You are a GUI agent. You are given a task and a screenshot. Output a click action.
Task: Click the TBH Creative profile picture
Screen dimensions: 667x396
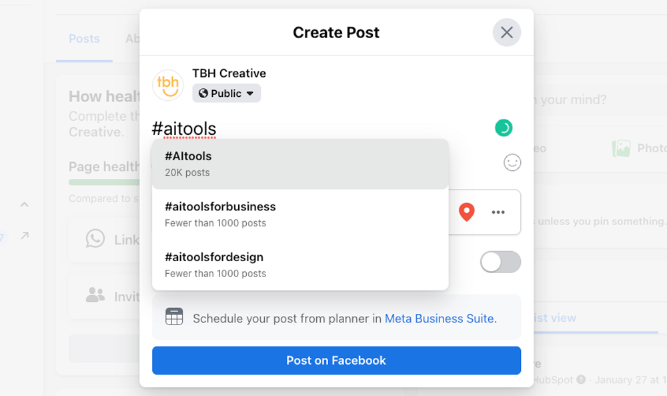167,85
